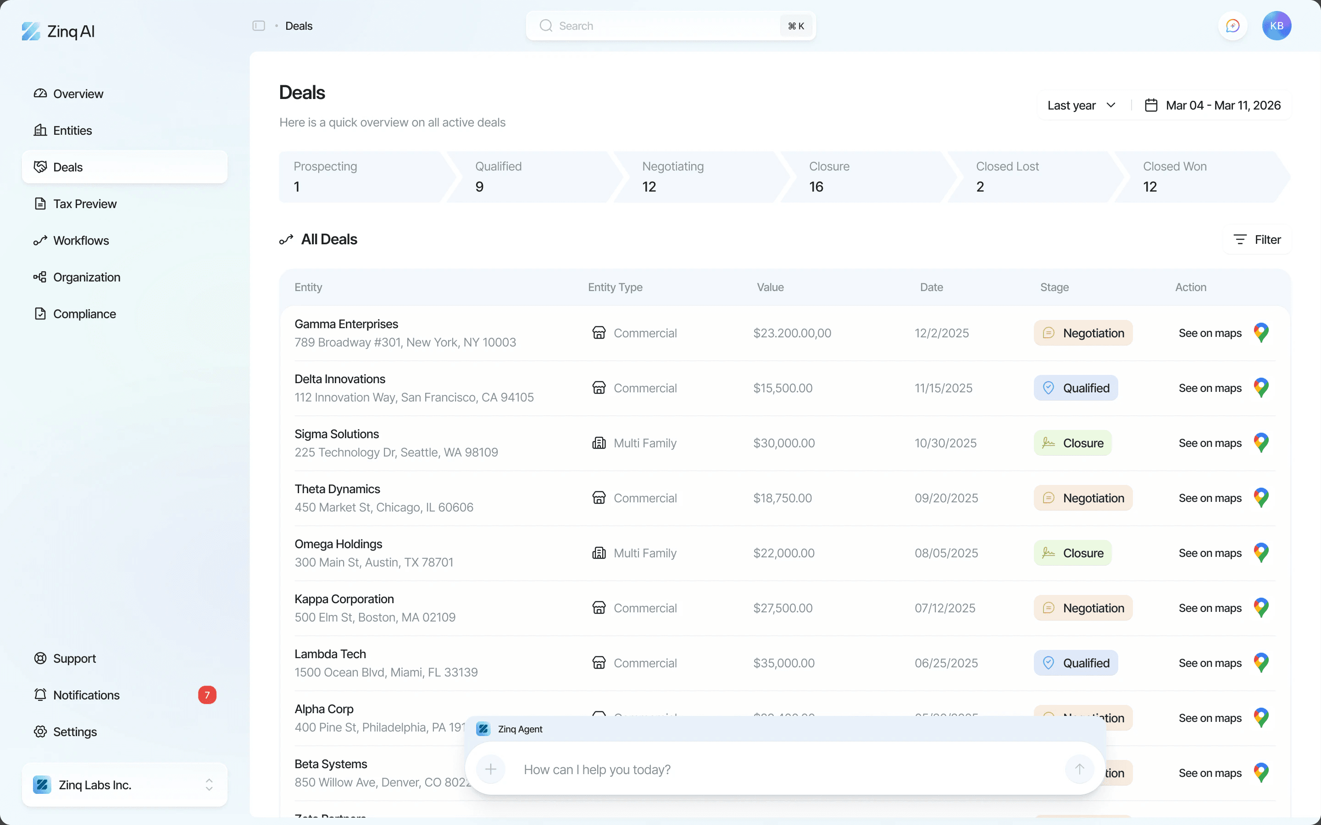The image size is (1321, 825).
Task: Open Tax Preview in sidebar
Action: point(124,203)
